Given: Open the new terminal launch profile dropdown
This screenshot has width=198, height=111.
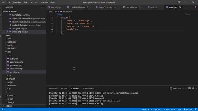Looking at the screenshot, I should tap(186, 88).
